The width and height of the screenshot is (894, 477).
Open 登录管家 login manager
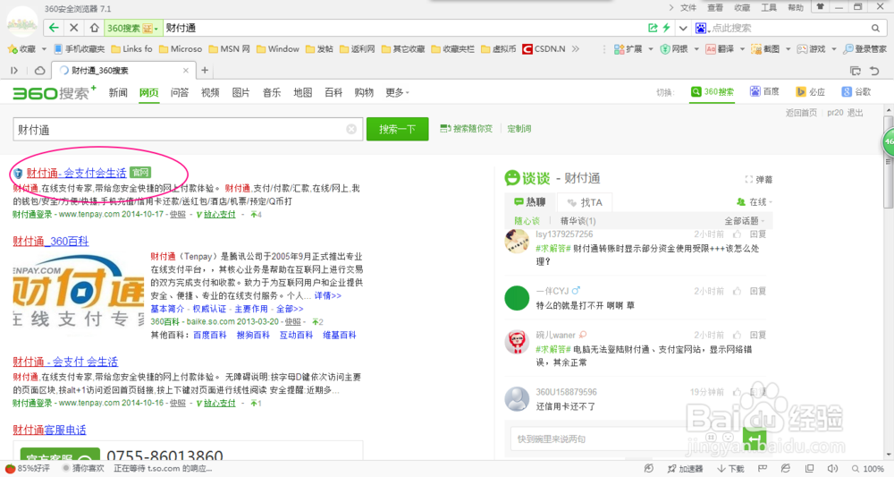pyautogui.click(x=864, y=49)
